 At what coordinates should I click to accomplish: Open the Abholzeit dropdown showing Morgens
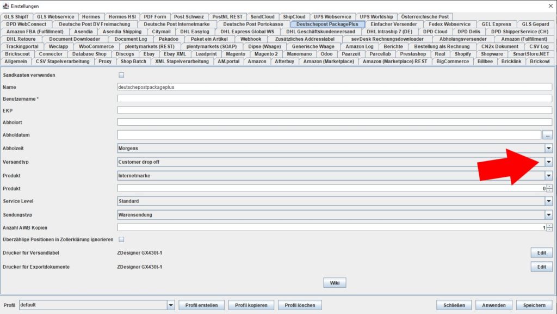pyautogui.click(x=335, y=148)
